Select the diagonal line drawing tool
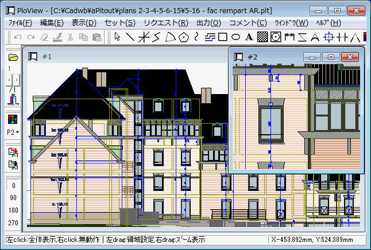The width and height of the screenshot is (371, 250). pyautogui.click(x=130, y=37)
